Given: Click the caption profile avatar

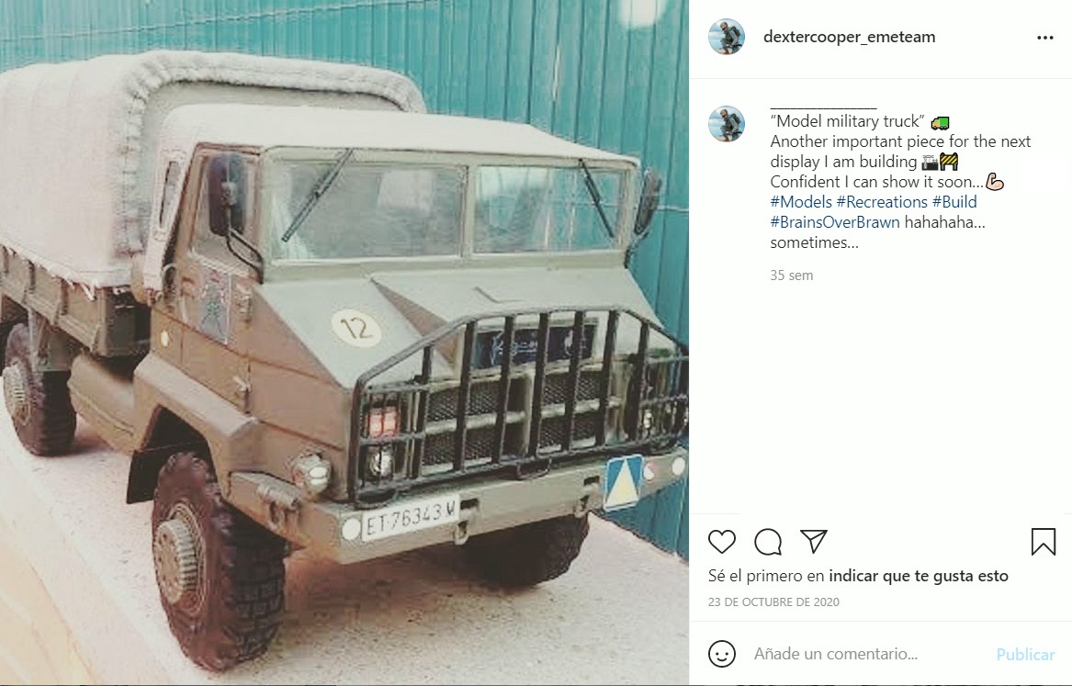Looking at the screenshot, I should pos(726,124).
